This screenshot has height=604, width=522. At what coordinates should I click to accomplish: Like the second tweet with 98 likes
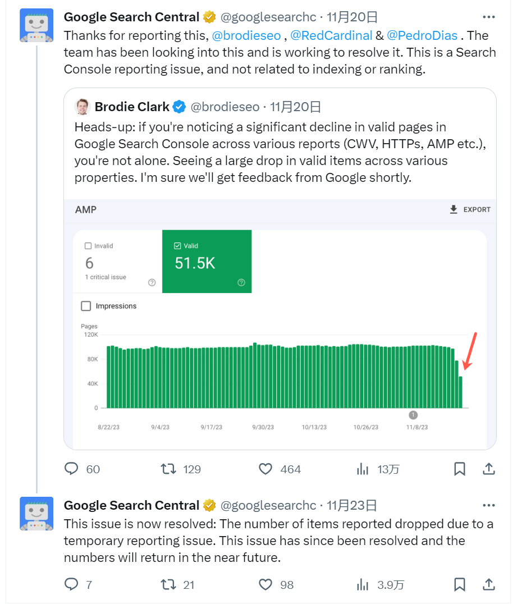coord(265,584)
